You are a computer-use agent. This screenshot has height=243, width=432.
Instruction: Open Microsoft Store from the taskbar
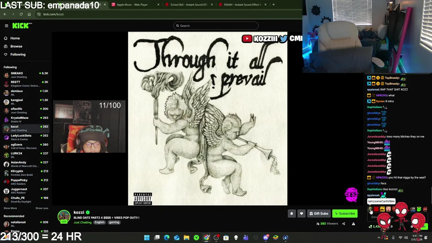(226, 238)
